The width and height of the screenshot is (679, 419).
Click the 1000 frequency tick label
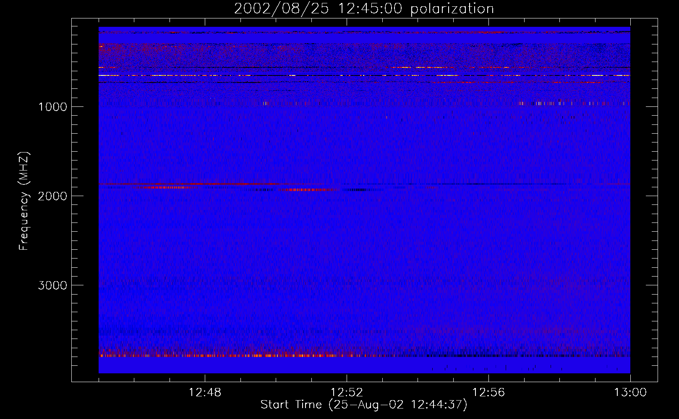pos(52,107)
